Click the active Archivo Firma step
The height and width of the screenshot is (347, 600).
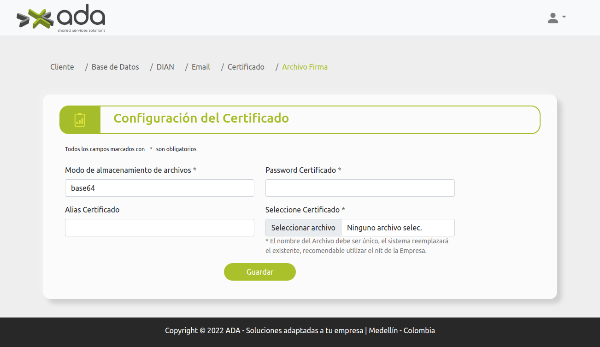305,67
